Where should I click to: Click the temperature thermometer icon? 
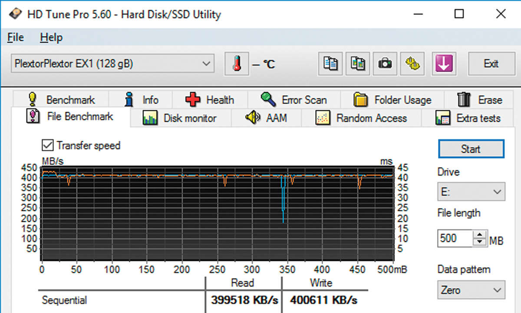coord(237,64)
